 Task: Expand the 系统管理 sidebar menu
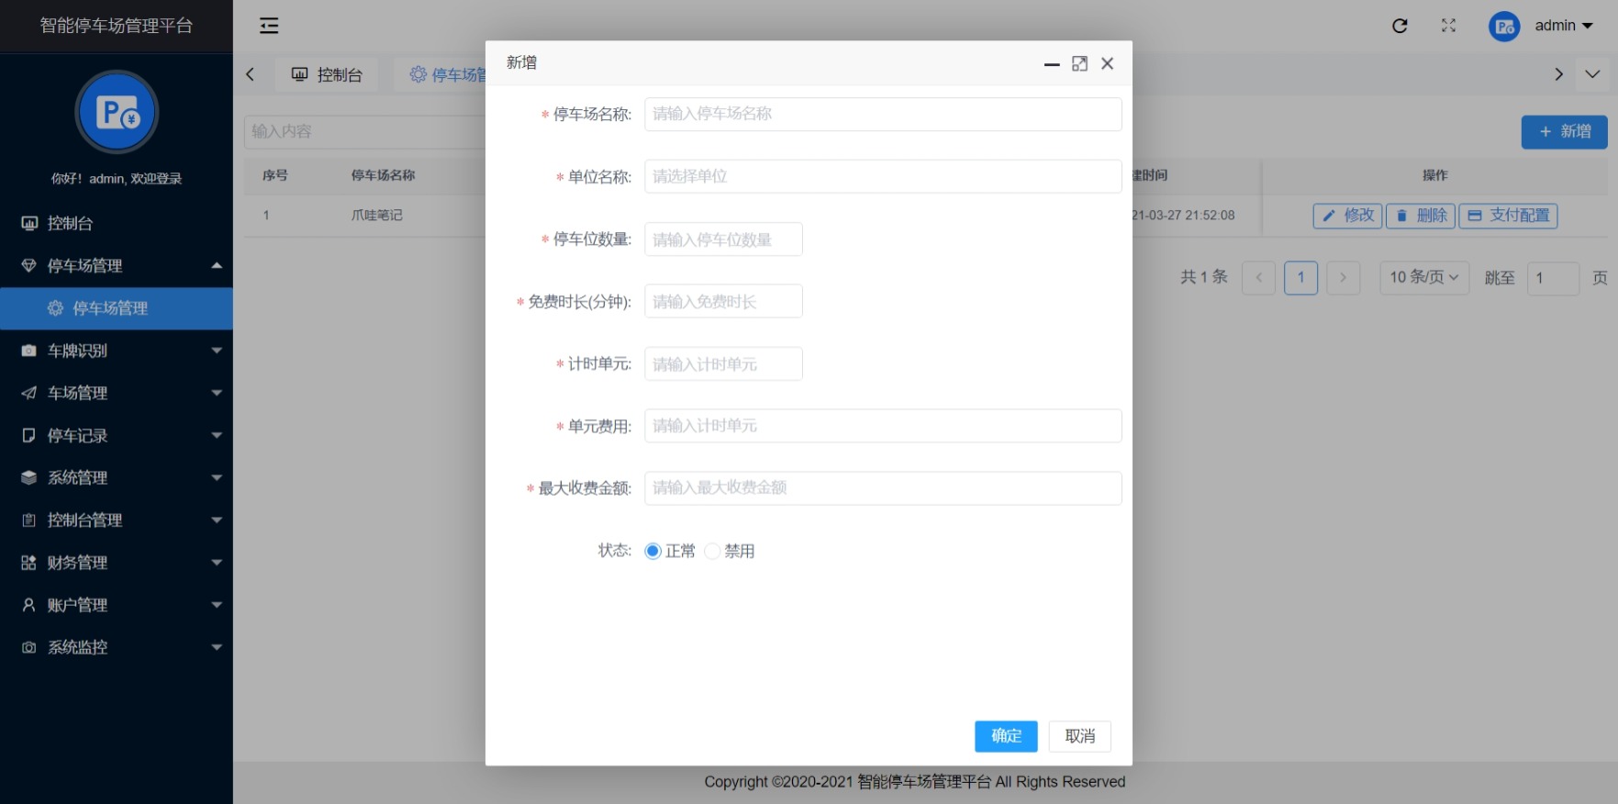click(217, 477)
